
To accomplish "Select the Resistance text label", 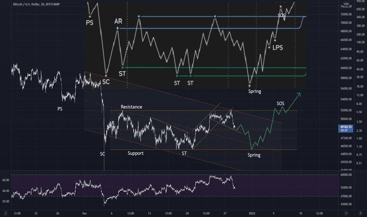I will (131, 107).
